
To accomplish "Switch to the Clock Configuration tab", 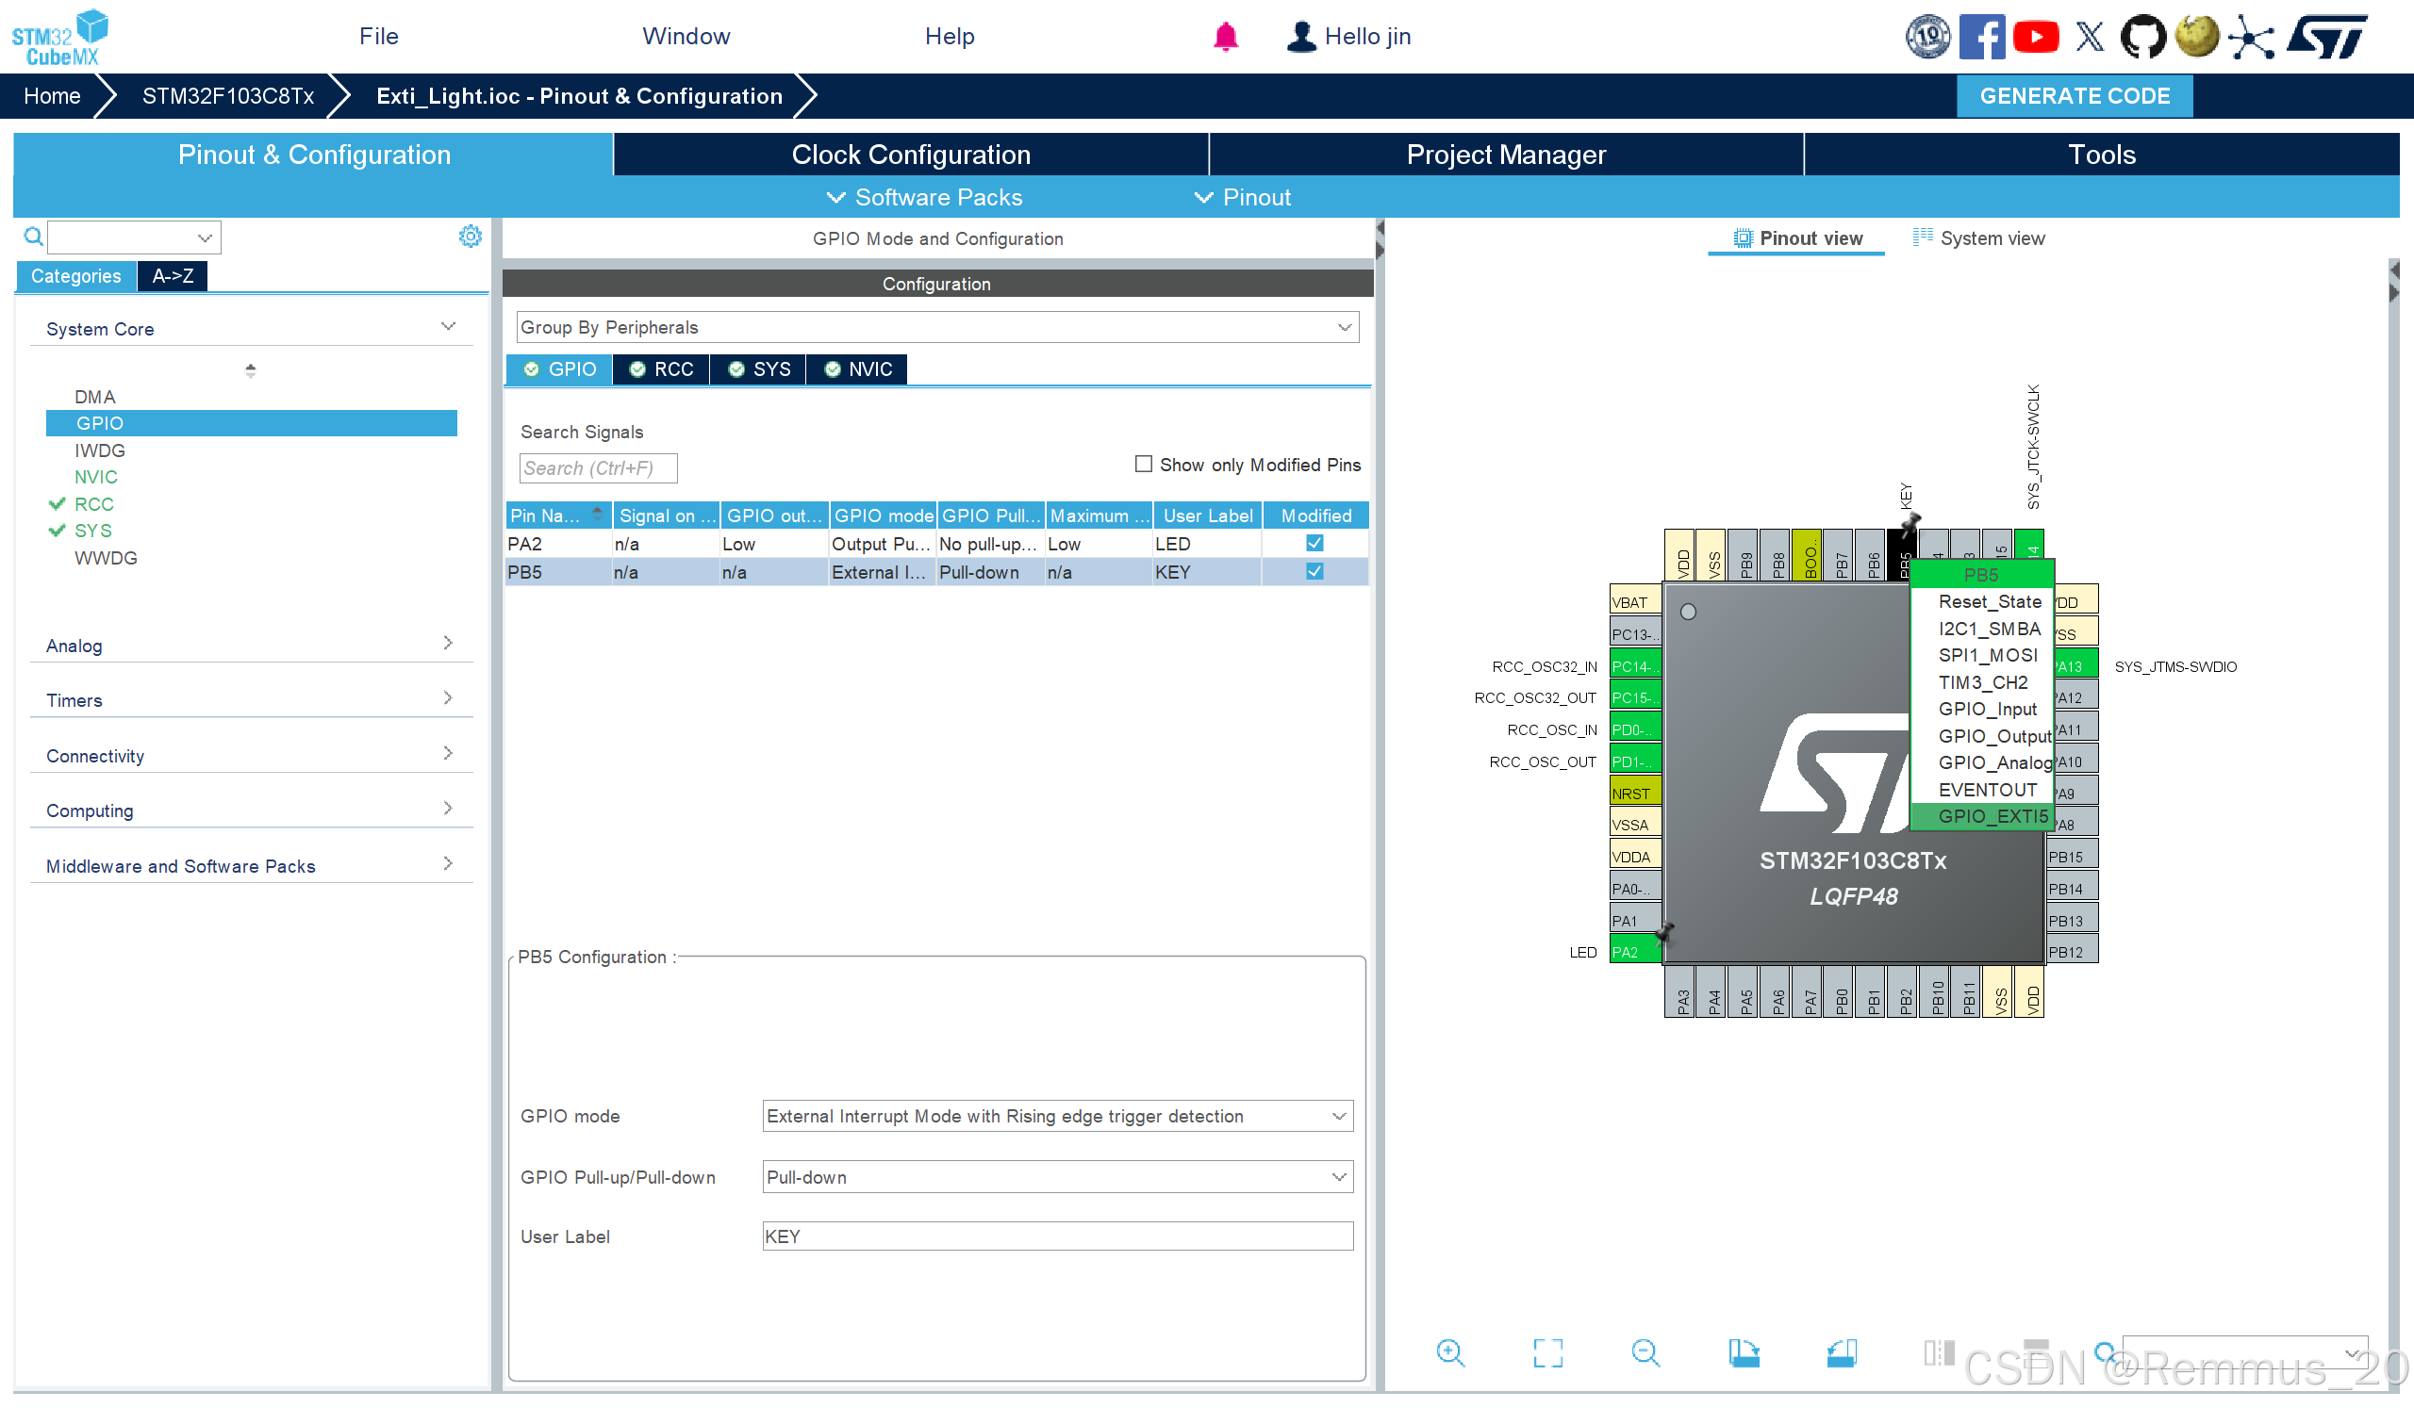I will (910, 155).
